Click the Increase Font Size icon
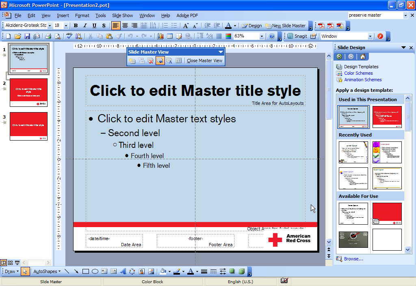 click(186, 26)
